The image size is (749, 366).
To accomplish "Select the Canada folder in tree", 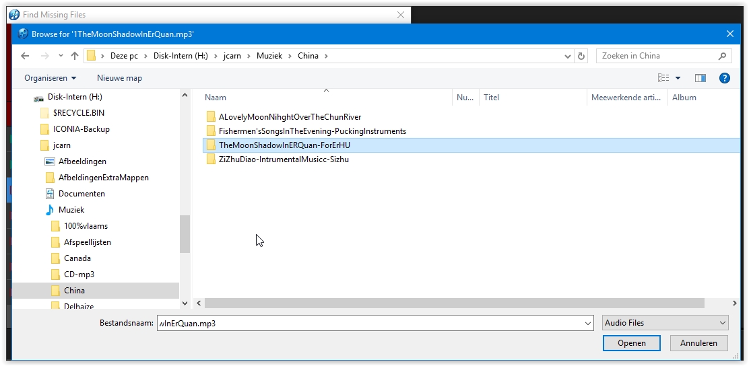I will [x=77, y=258].
